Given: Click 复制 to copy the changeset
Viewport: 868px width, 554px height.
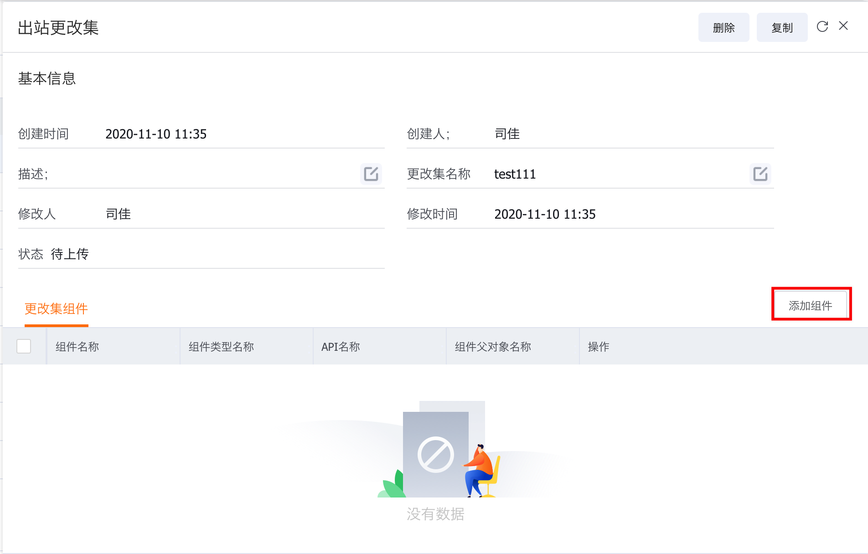Looking at the screenshot, I should [x=782, y=27].
